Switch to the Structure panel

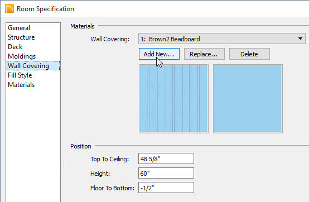(x=21, y=37)
